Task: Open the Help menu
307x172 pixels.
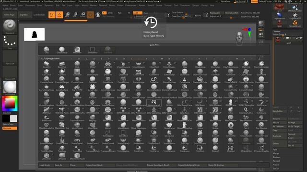Action: (x=212, y=5)
